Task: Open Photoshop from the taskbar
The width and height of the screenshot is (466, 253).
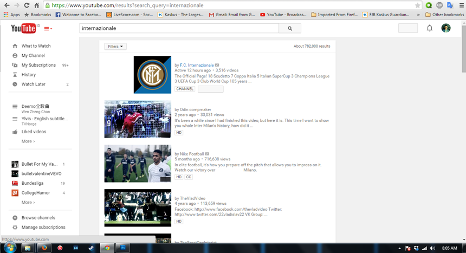Action: [123, 248]
